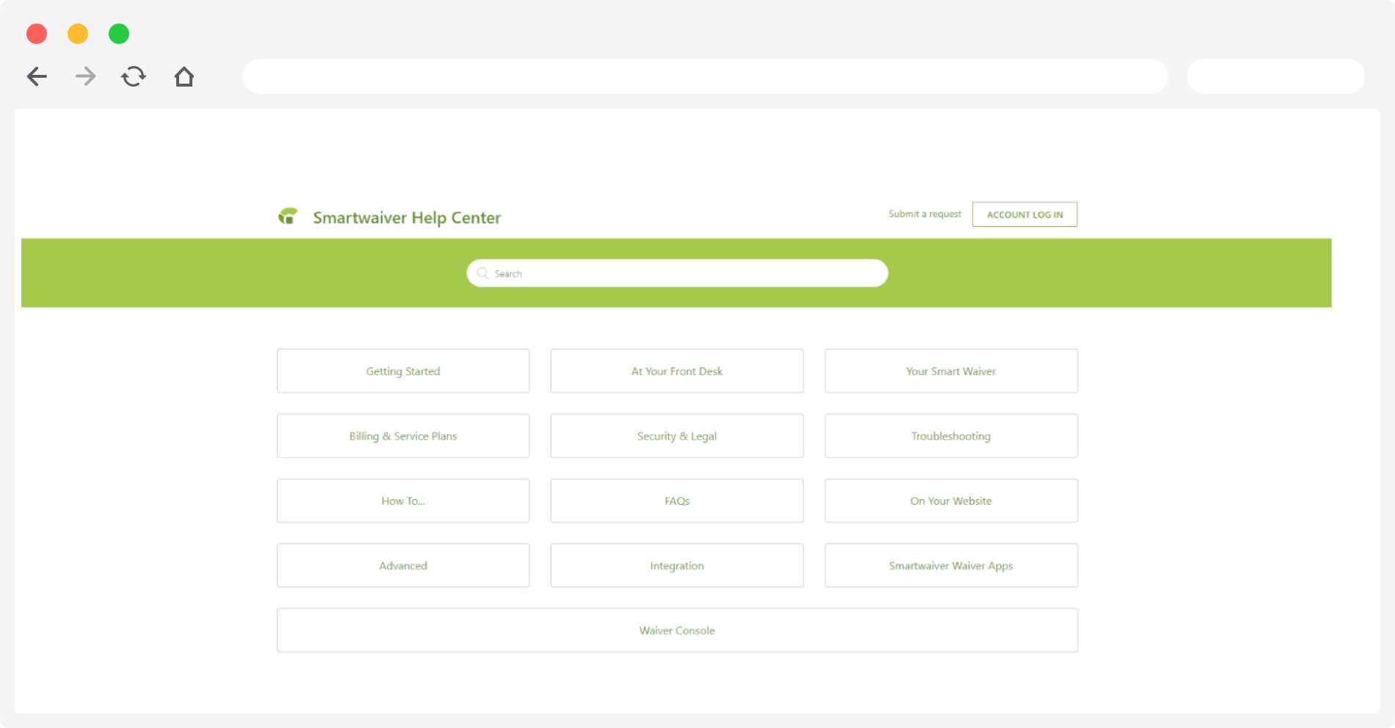Screen dimensions: 1395x728
Task: Click the page reload icon
Action: (x=134, y=76)
